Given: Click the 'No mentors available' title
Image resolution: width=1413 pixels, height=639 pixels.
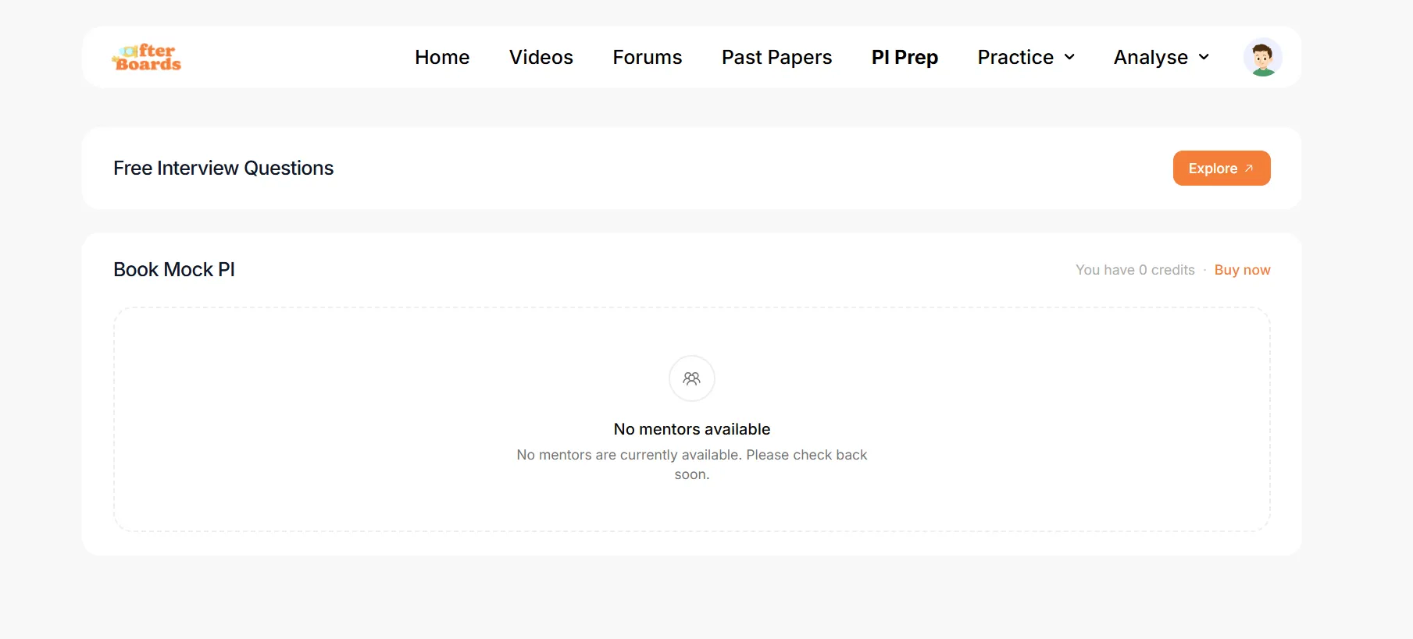Looking at the screenshot, I should click(x=692, y=429).
